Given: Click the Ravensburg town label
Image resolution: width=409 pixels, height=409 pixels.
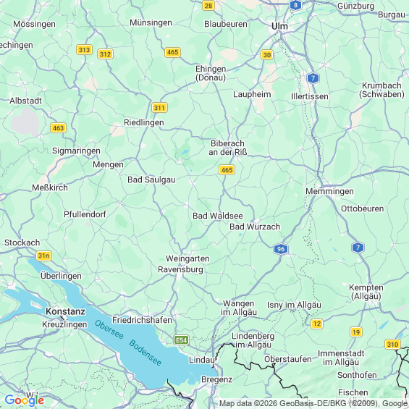Looking at the screenshot, I should 180,269.
